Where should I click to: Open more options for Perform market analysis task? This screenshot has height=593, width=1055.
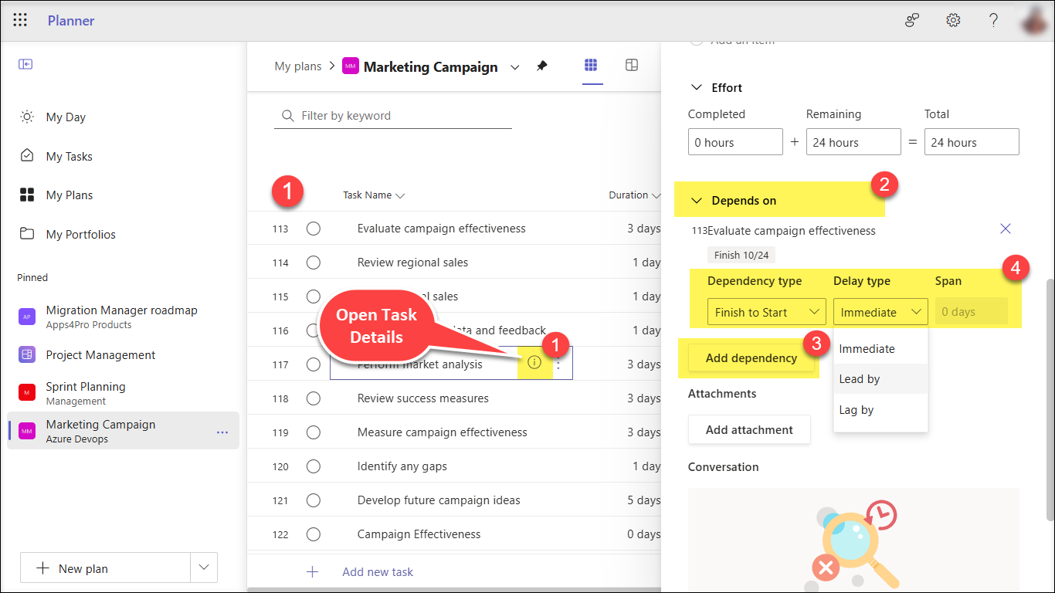tap(558, 364)
